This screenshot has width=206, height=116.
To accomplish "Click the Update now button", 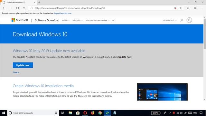I will [23, 65].
